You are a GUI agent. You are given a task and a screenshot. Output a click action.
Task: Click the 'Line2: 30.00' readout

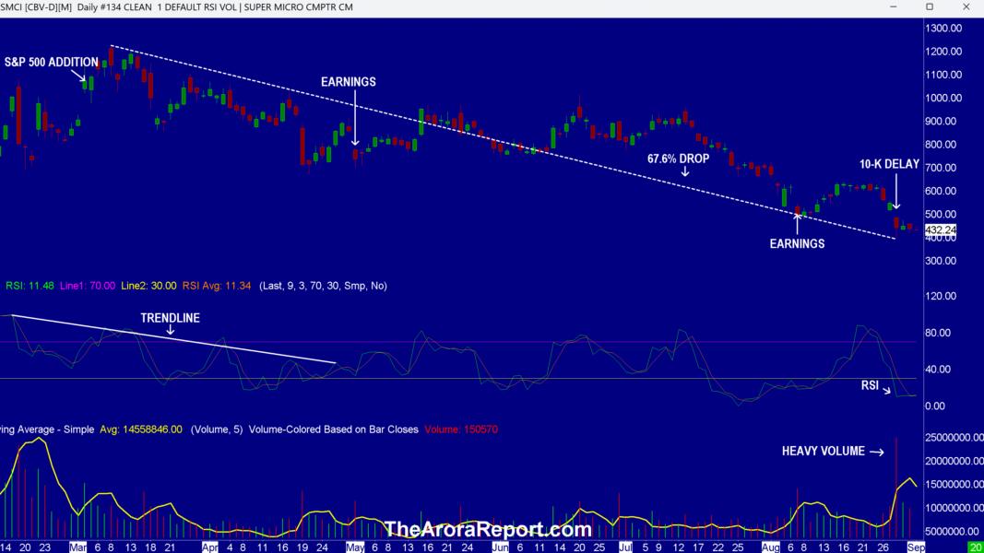[148, 286]
